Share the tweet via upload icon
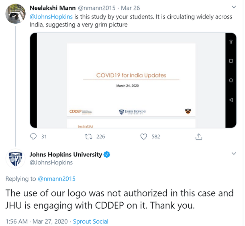 click(x=198, y=137)
